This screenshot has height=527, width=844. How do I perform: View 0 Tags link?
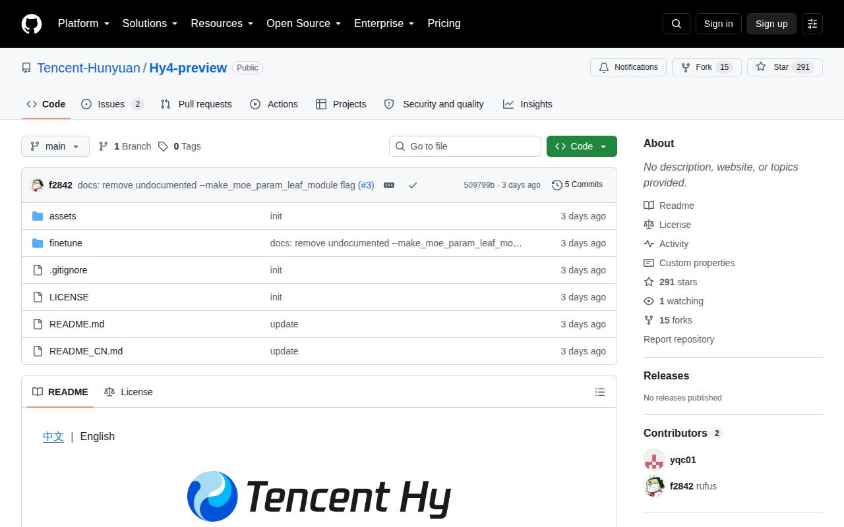(179, 146)
